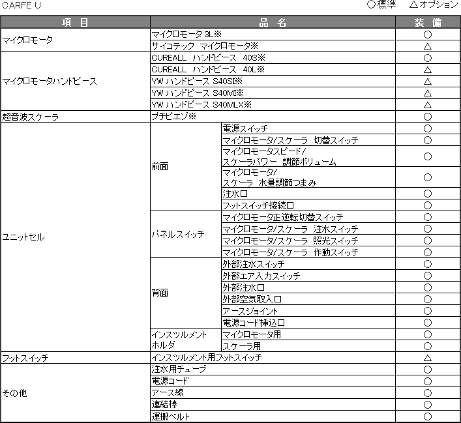This screenshot has height=423, width=461.
Task: Click 'CUREALL ハンドピース 40S※' row text
Action: tap(208, 58)
